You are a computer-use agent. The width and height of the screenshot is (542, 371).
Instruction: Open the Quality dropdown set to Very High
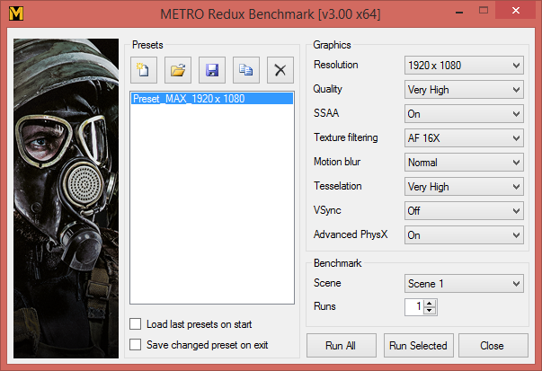(464, 90)
